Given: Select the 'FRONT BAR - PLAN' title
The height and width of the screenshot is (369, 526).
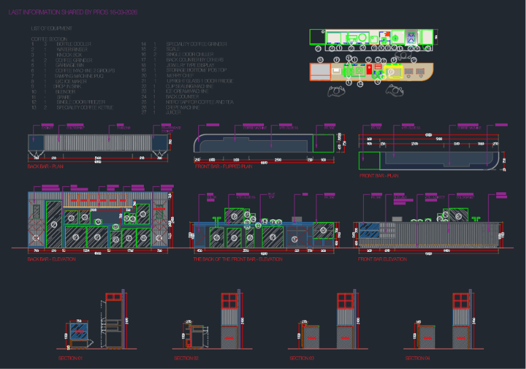Looking at the screenshot, I should point(379,175).
